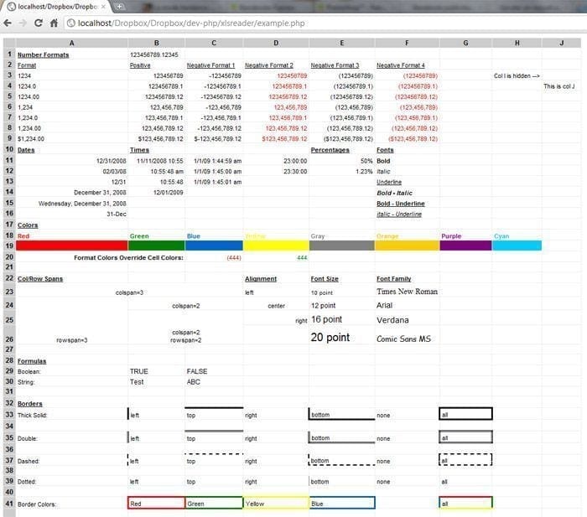Screen dimensions: 587x517
Task: Click 'Format Colors Override Cell Colors:' cell
Action: pyautogui.click(x=129, y=258)
